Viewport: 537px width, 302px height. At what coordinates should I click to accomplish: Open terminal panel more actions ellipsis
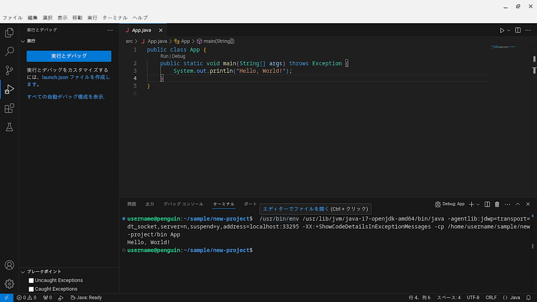507,204
